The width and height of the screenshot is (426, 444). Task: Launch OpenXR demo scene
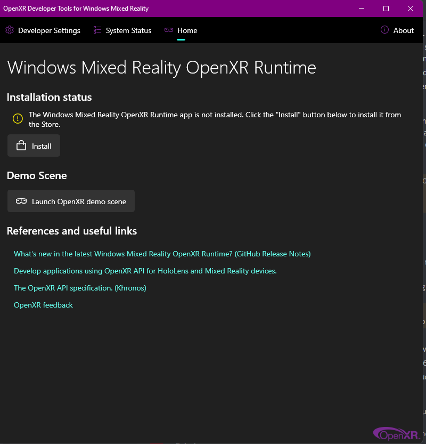click(x=71, y=201)
